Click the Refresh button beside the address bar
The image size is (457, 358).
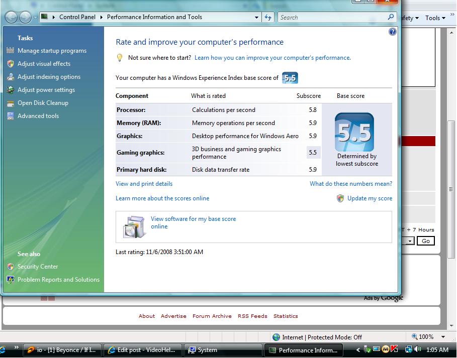click(x=268, y=17)
